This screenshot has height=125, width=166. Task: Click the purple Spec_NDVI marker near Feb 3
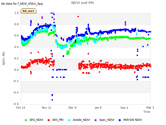coord(125,23)
